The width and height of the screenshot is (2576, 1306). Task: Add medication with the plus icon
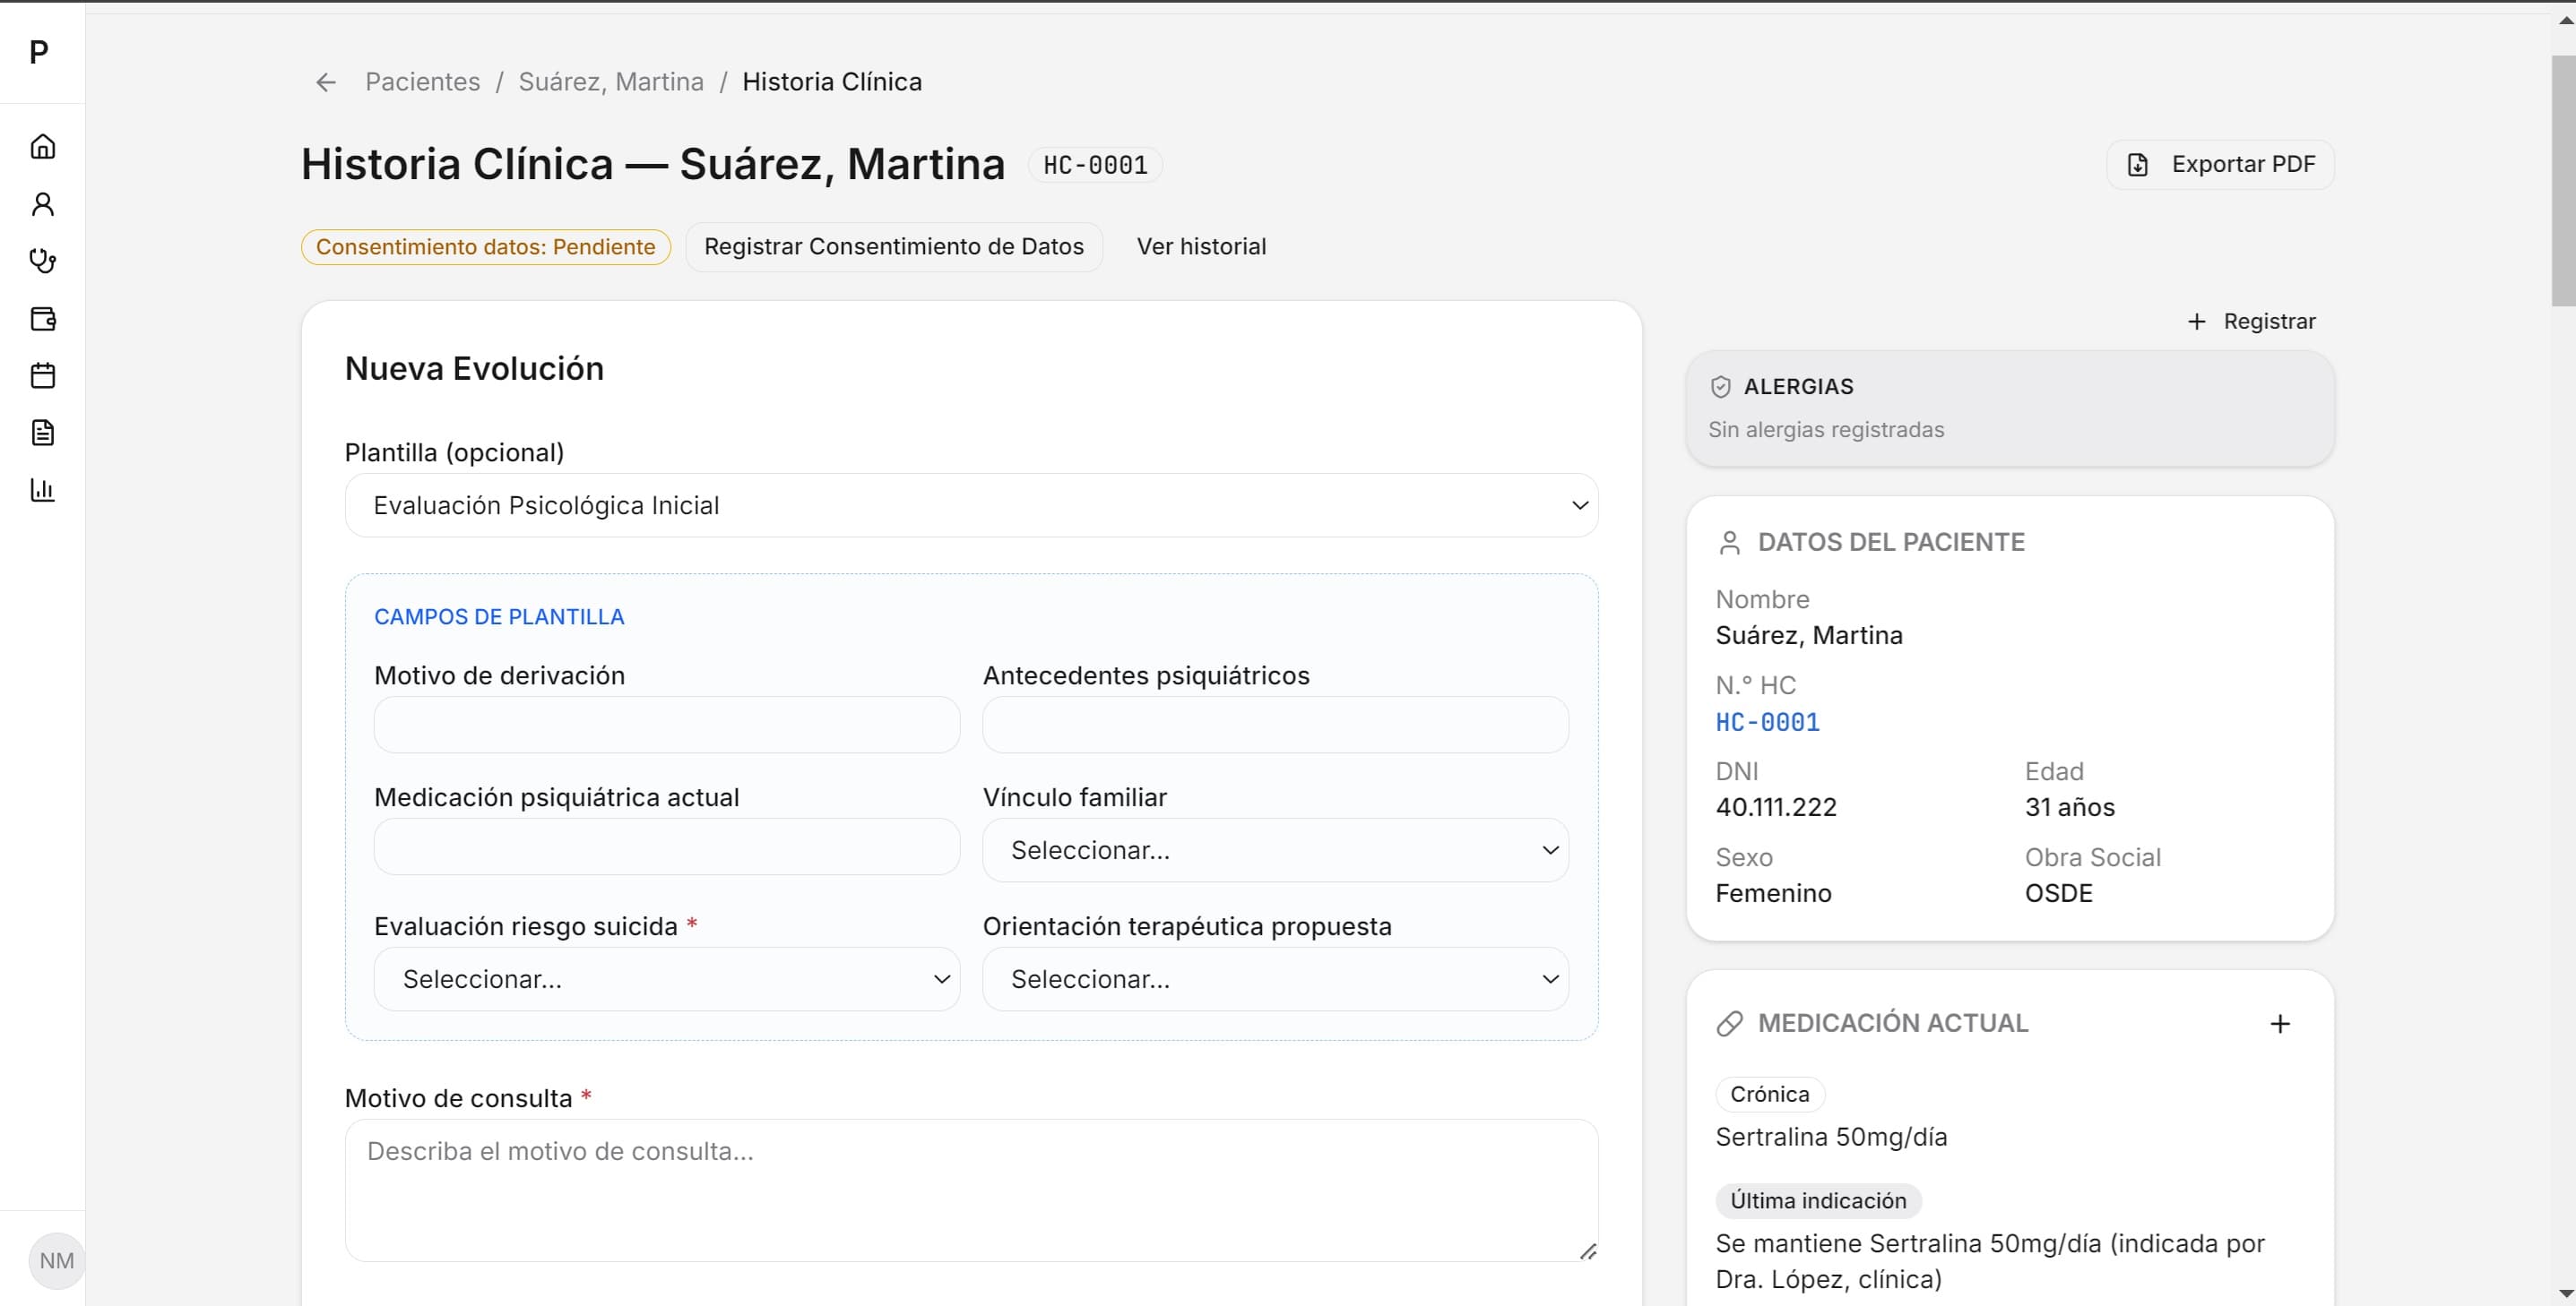tap(2279, 1023)
